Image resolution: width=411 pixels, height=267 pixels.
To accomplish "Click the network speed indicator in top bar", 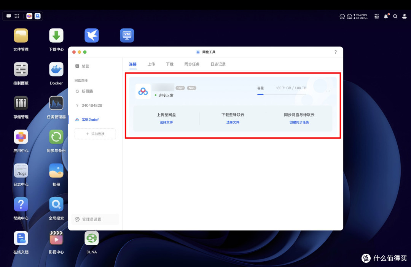I will point(360,16).
